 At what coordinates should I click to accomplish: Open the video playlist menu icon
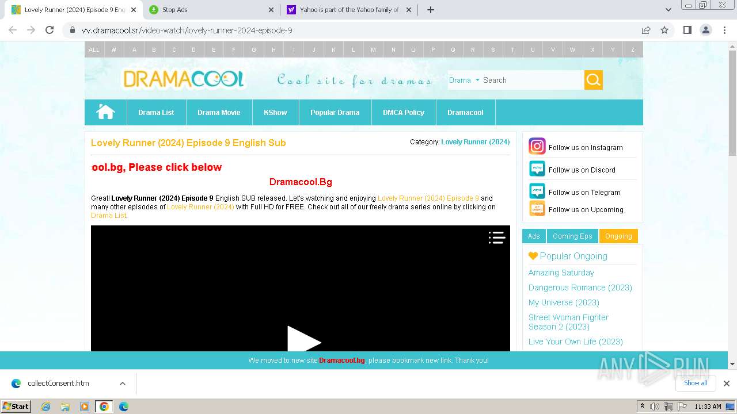coord(497,237)
